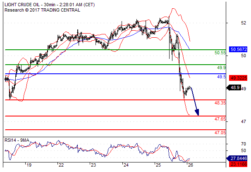Click the green 49.9 resistance label
The width and height of the screenshot is (251, 172).
tap(221, 68)
